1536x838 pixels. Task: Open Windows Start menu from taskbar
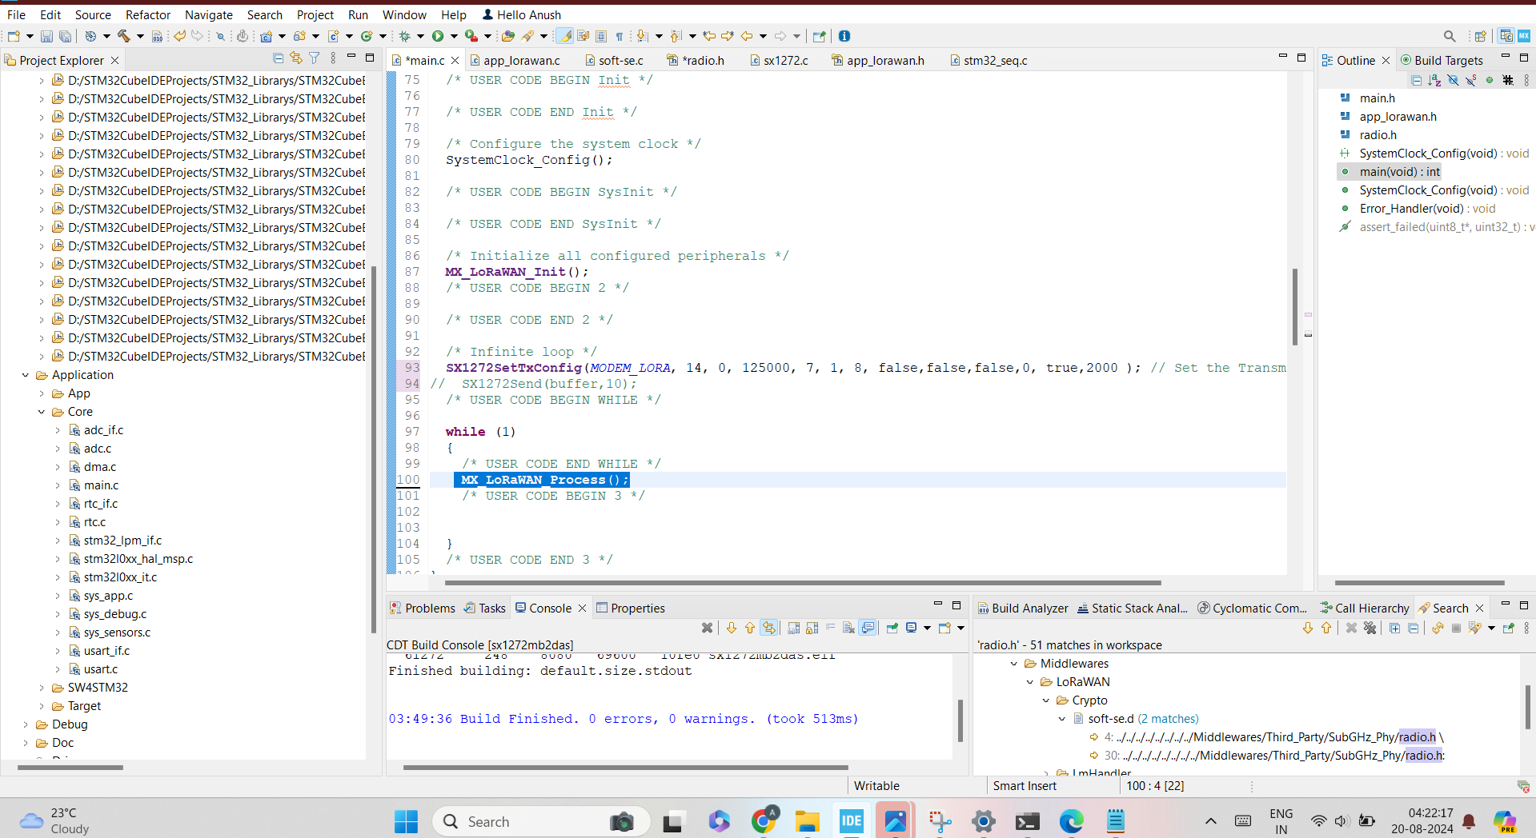pyautogui.click(x=406, y=821)
